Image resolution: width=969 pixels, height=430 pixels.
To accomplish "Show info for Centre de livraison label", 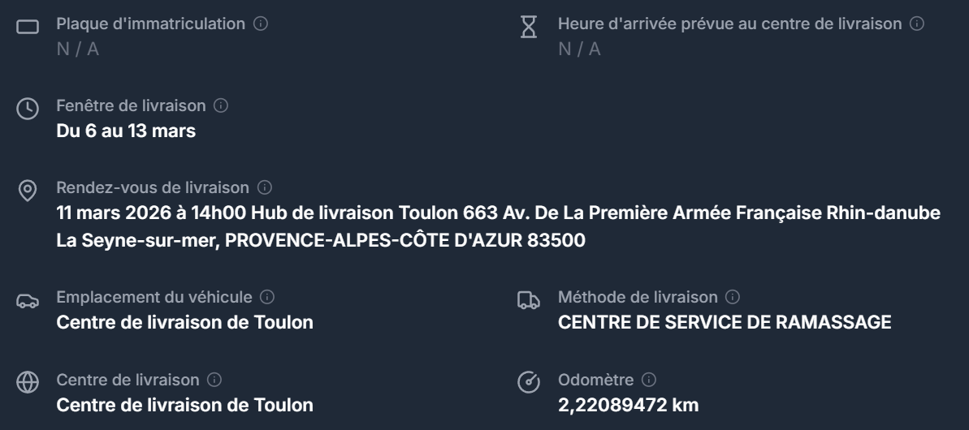I will (214, 379).
